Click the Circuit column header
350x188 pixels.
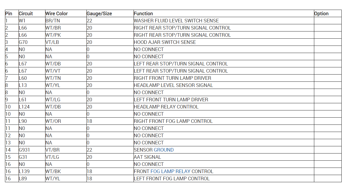pos(26,14)
